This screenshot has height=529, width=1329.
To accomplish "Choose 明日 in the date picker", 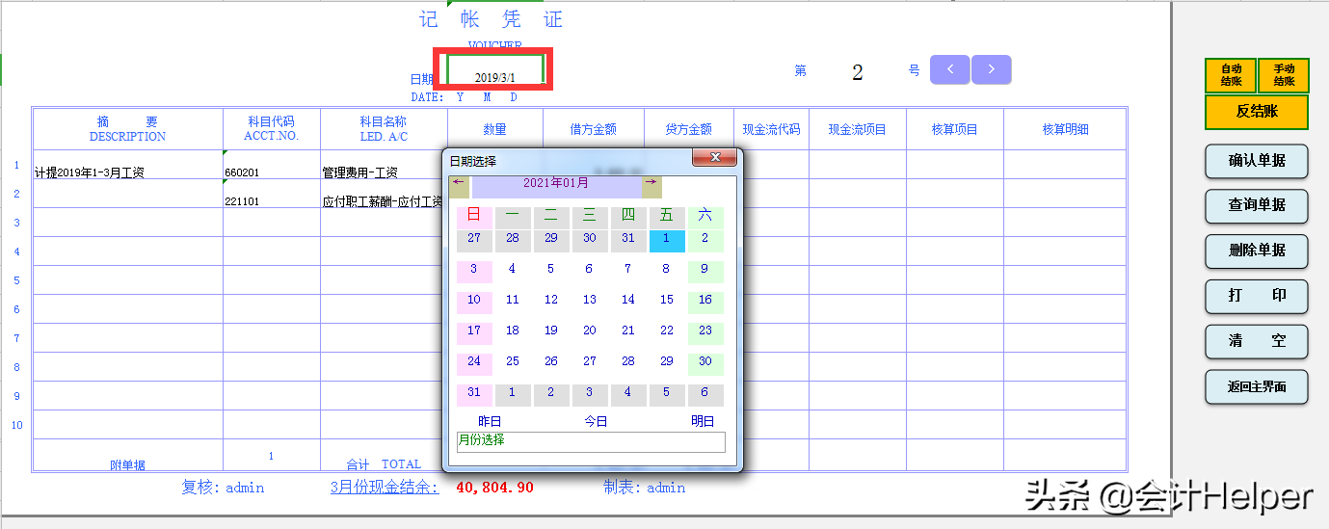I will [x=703, y=421].
